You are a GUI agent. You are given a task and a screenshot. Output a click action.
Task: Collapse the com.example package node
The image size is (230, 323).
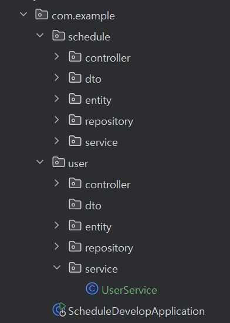click(x=23, y=14)
